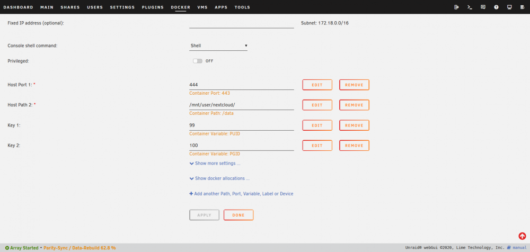This screenshot has height=252, width=530.
Task: Open the log icon in top bar
Action: (x=523, y=7)
